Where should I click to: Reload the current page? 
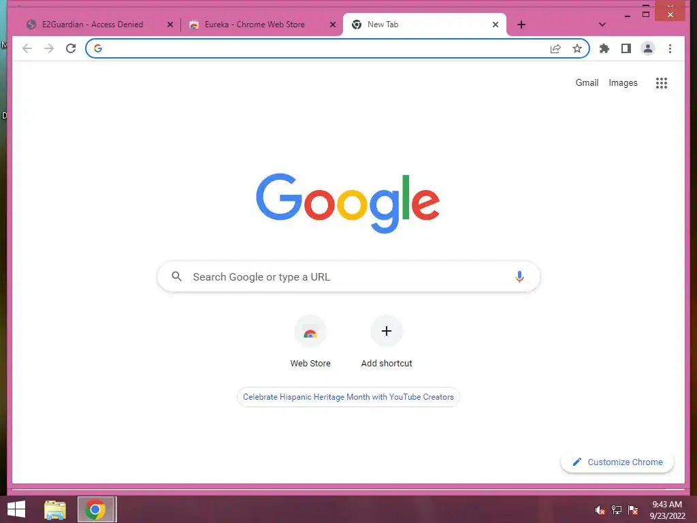click(x=71, y=48)
